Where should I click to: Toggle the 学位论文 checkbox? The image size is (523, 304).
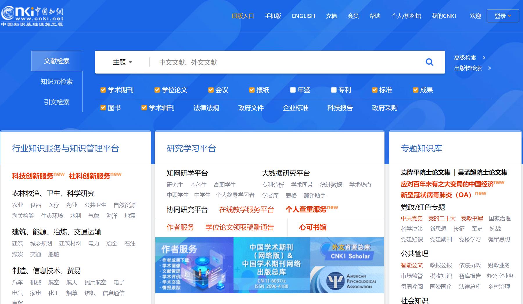pyautogui.click(x=157, y=90)
